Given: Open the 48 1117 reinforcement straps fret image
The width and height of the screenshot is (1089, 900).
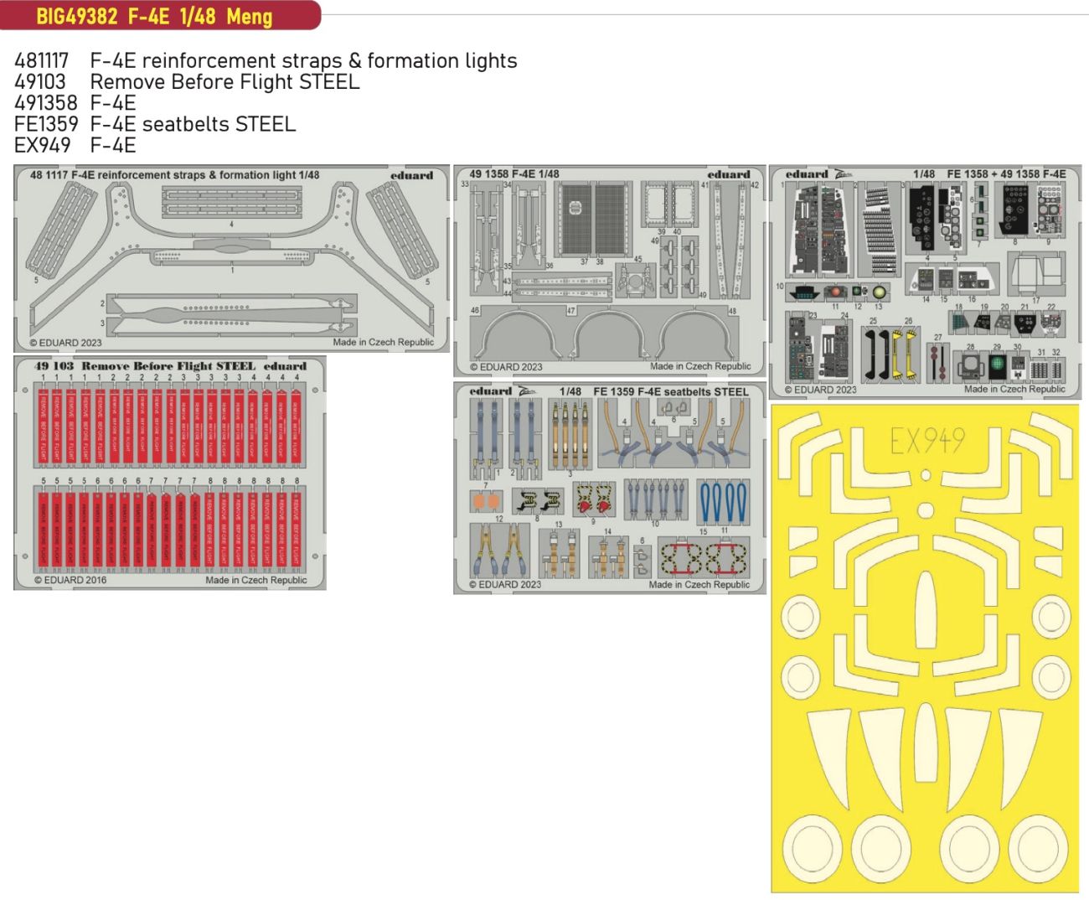Looking at the screenshot, I should [231, 259].
